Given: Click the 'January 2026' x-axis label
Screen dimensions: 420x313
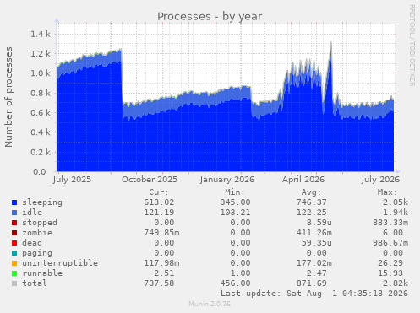Looking at the screenshot, I should coord(227,180).
